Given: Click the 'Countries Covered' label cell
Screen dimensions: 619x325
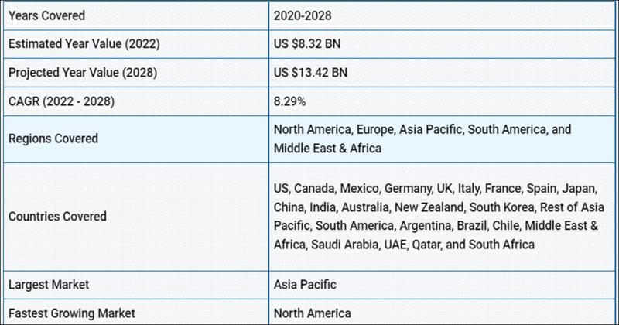Looking at the screenshot, I should click(57, 217).
